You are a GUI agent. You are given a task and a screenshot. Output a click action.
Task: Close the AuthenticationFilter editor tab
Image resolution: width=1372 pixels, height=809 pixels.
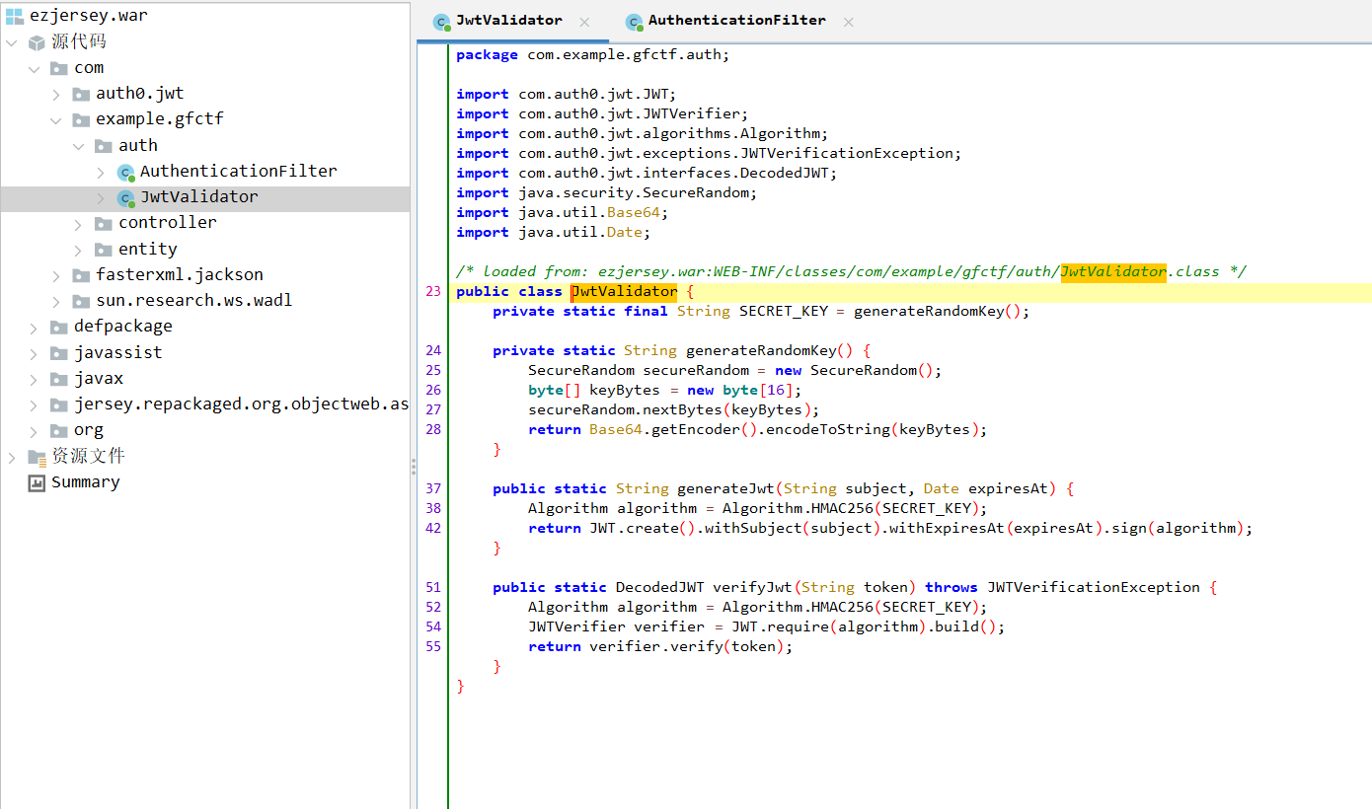(848, 22)
